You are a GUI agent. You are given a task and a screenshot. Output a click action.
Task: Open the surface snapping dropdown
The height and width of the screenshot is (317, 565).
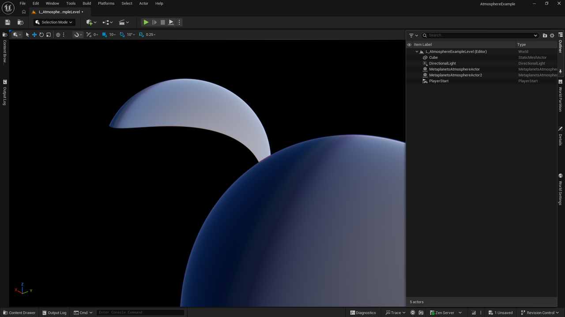coord(78,34)
